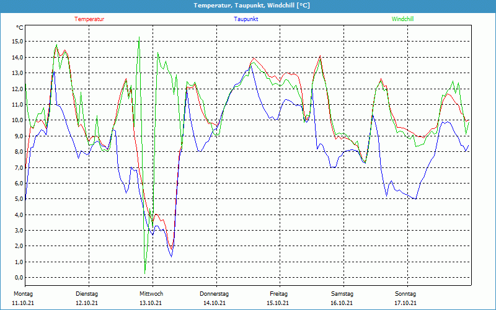Click the 14,0 y-axis value

[18, 57]
